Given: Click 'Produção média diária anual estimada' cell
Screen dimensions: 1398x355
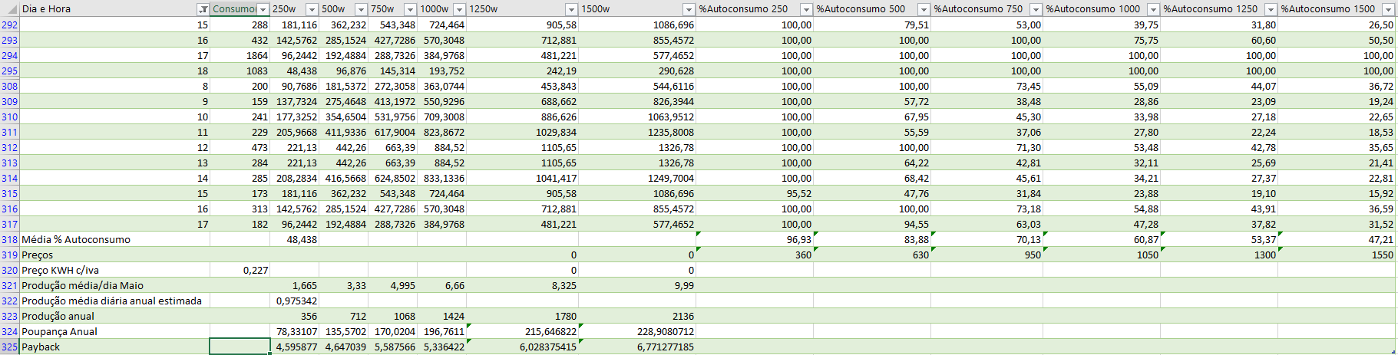Looking at the screenshot, I should [x=114, y=301].
